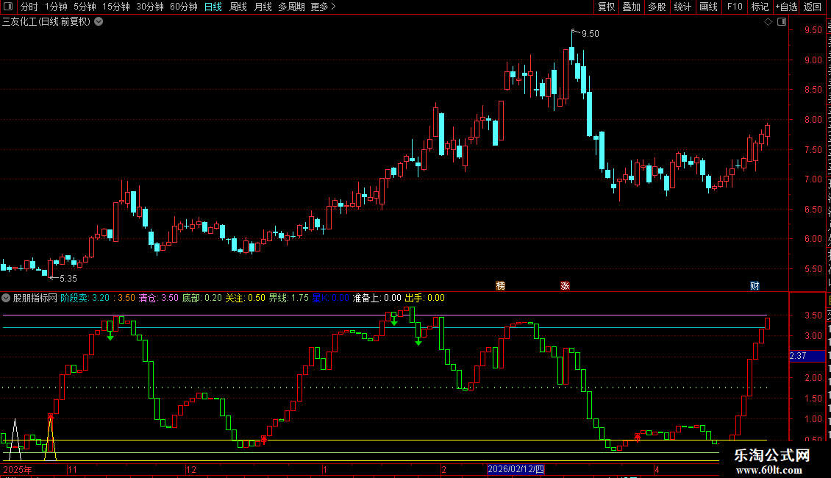Click the 关注: 0.50 indicator value
The width and height of the screenshot is (831, 478).
click(246, 298)
